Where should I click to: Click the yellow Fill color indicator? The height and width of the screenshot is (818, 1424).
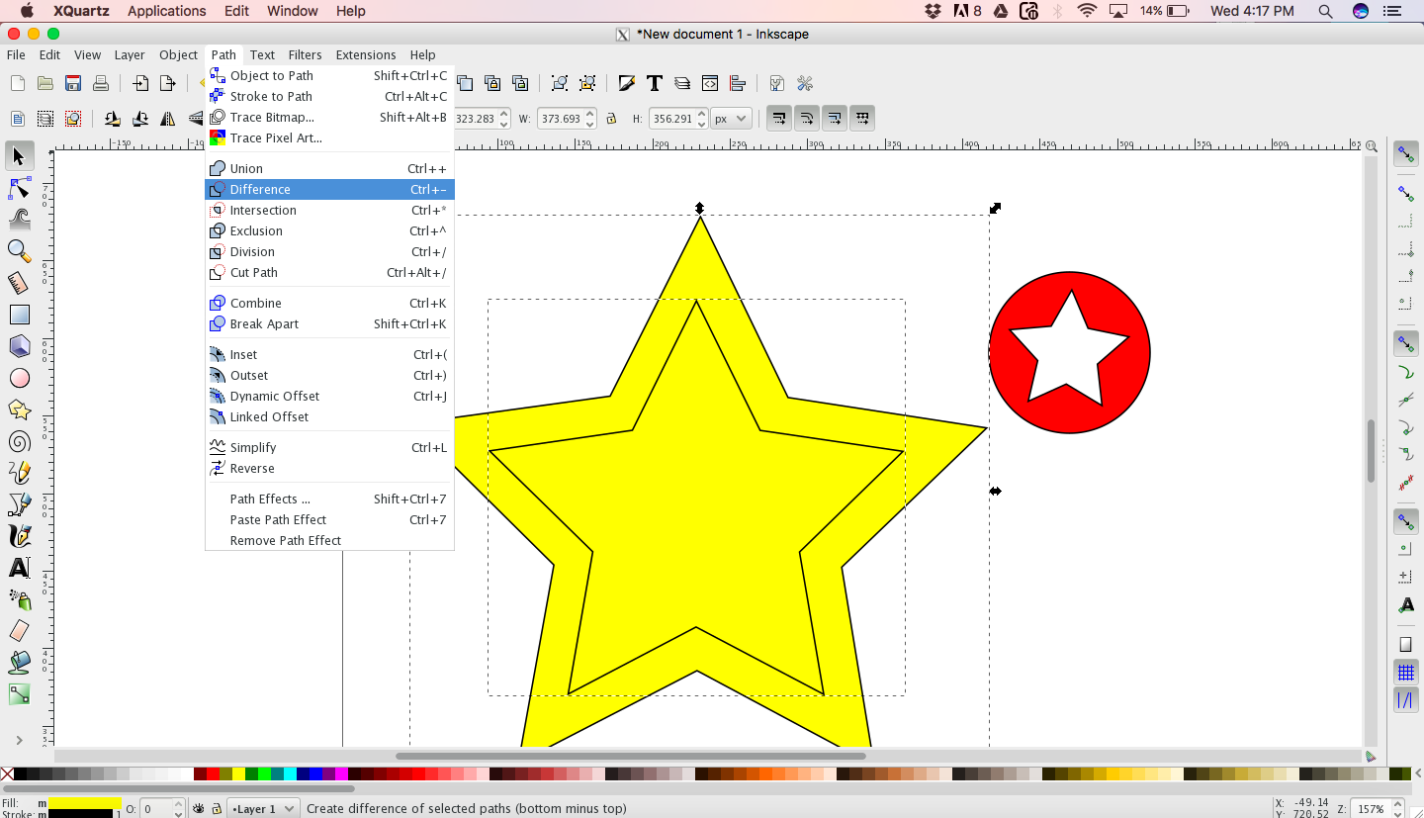(85, 803)
